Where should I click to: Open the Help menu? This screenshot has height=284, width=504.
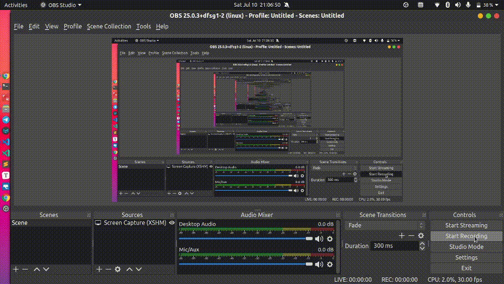pyautogui.click(x=162, y=26)
